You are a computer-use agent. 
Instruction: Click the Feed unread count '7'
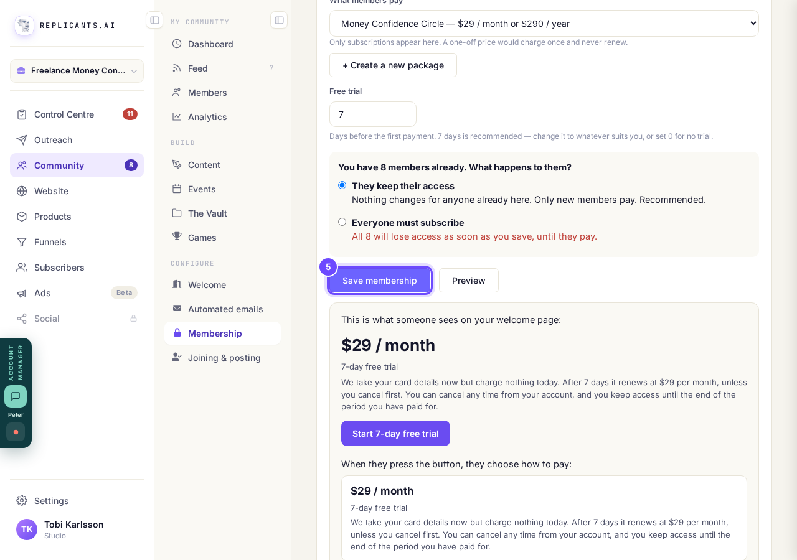pos(271,68)
